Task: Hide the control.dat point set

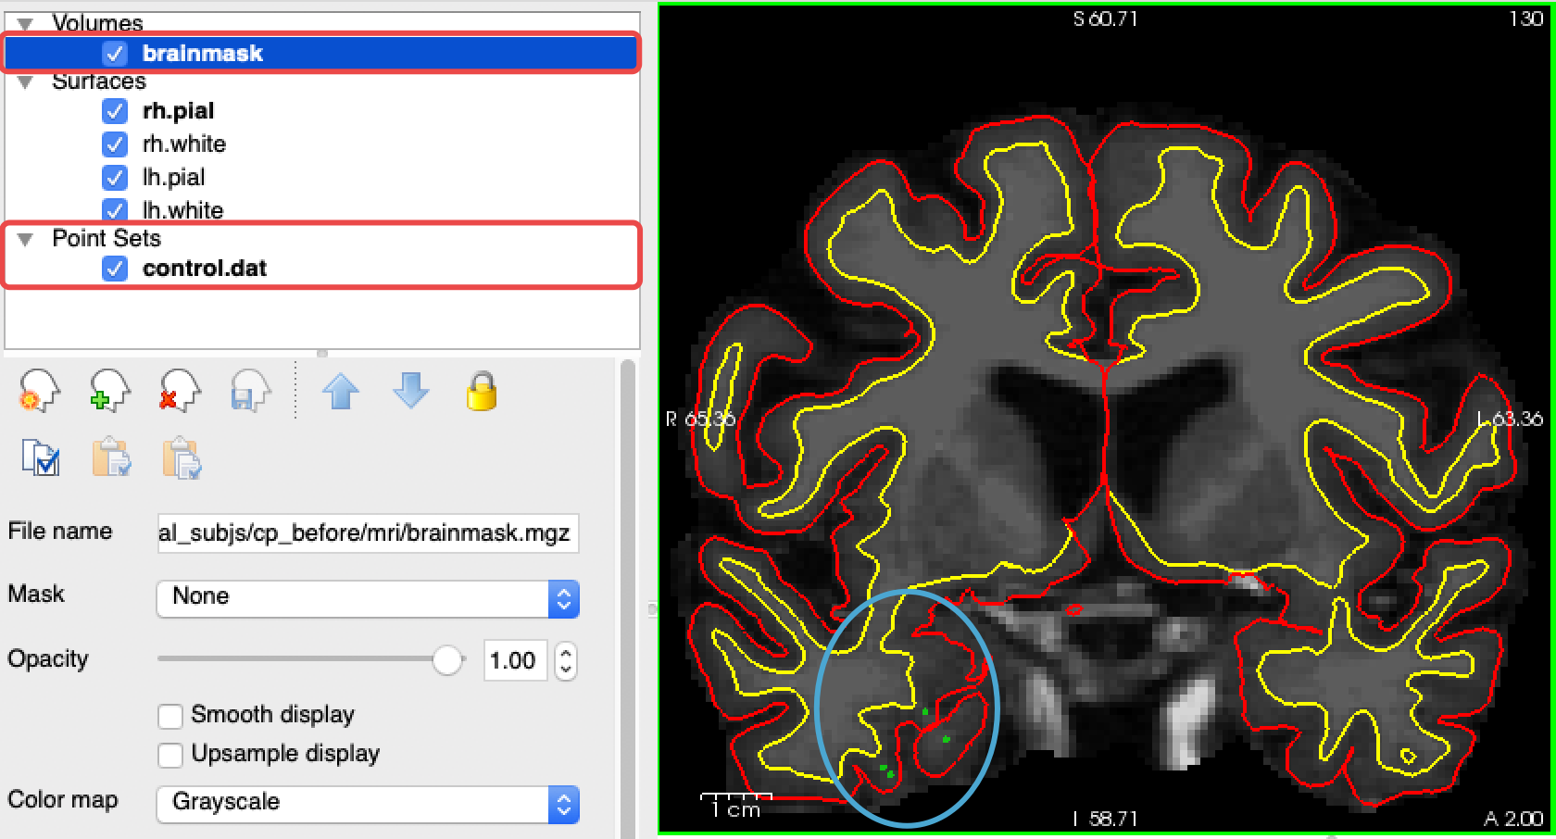Action: [115, 269]
